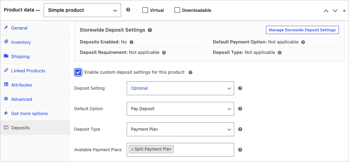Switch to the Linked Products tab
This screenshot has height=162, width=349.
pos(35,71)
